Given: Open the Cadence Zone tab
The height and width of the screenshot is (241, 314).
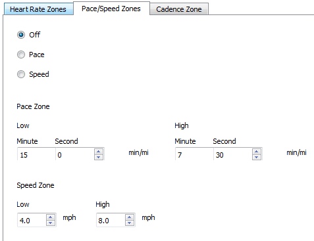Looking at the screenshot, I should point(179,9).
